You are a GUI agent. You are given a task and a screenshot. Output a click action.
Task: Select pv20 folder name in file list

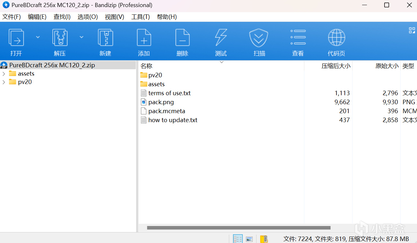tap(155, 75)
